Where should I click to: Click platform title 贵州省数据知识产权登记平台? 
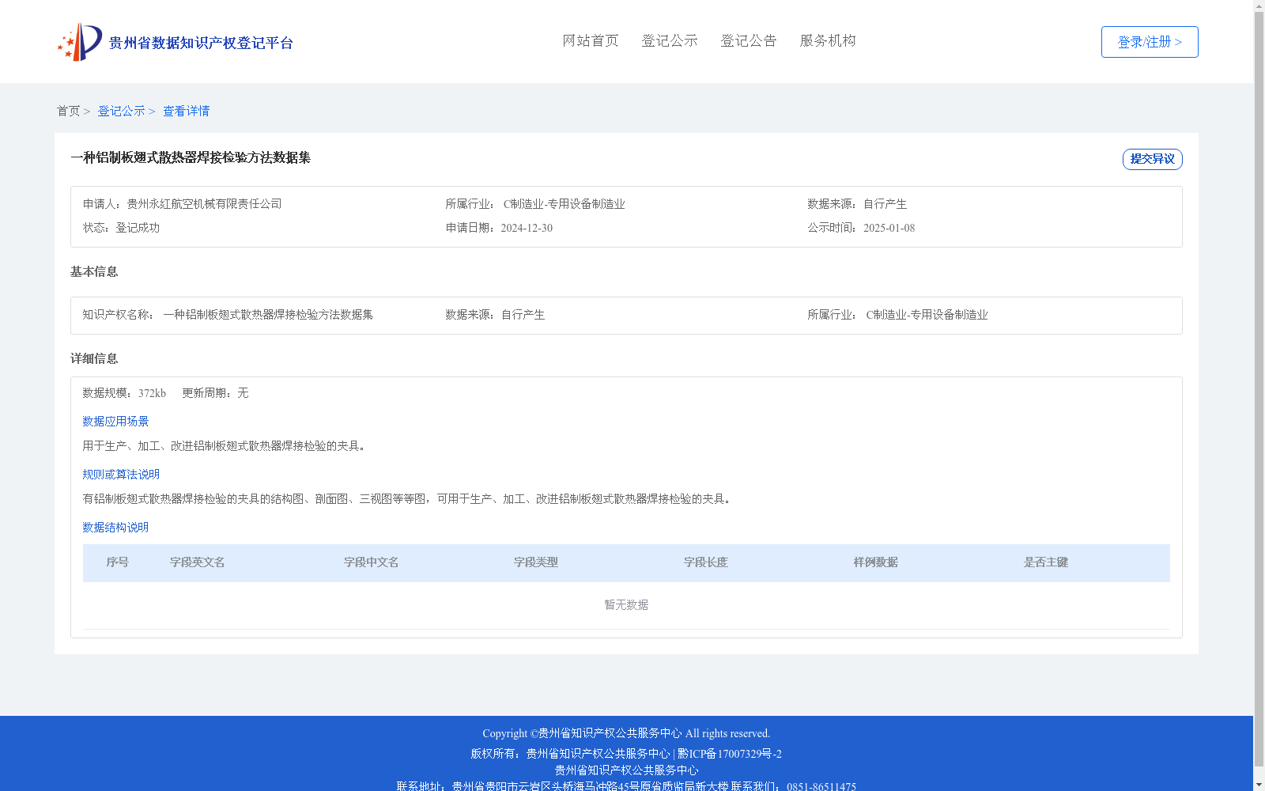[x=201, y=43]
